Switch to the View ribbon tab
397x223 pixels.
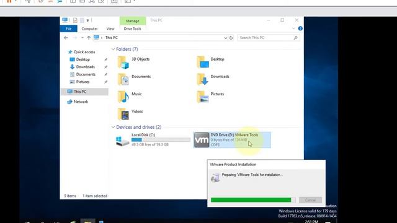pyautogui.click(x=110, y=29)
